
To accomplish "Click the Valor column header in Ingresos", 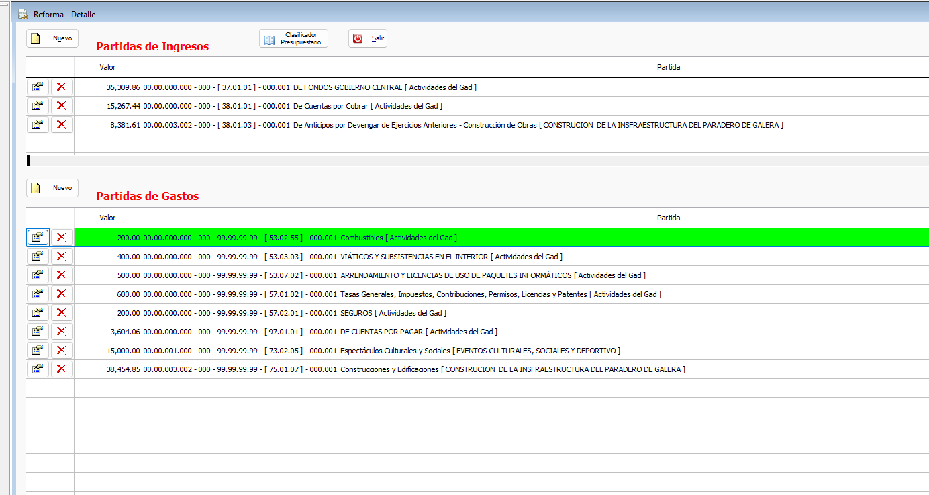I will tap(107, 67).
